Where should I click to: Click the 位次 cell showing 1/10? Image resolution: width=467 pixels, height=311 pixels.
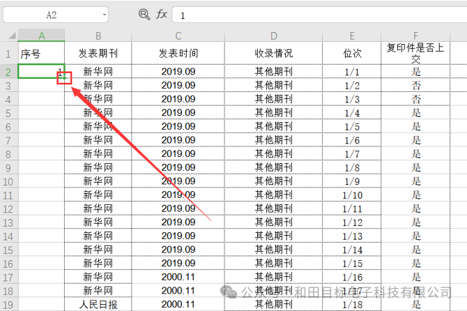tap(352, 195)
